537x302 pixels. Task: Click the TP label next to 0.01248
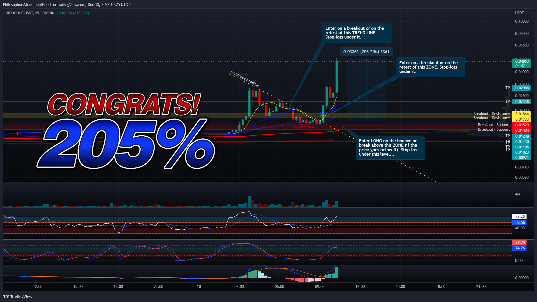click(x=508, y=136)
